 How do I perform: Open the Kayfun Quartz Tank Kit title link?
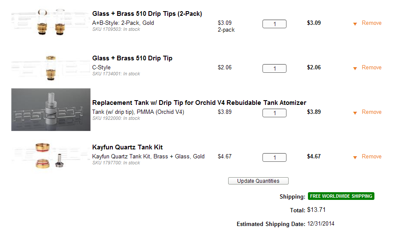point(127,147)
